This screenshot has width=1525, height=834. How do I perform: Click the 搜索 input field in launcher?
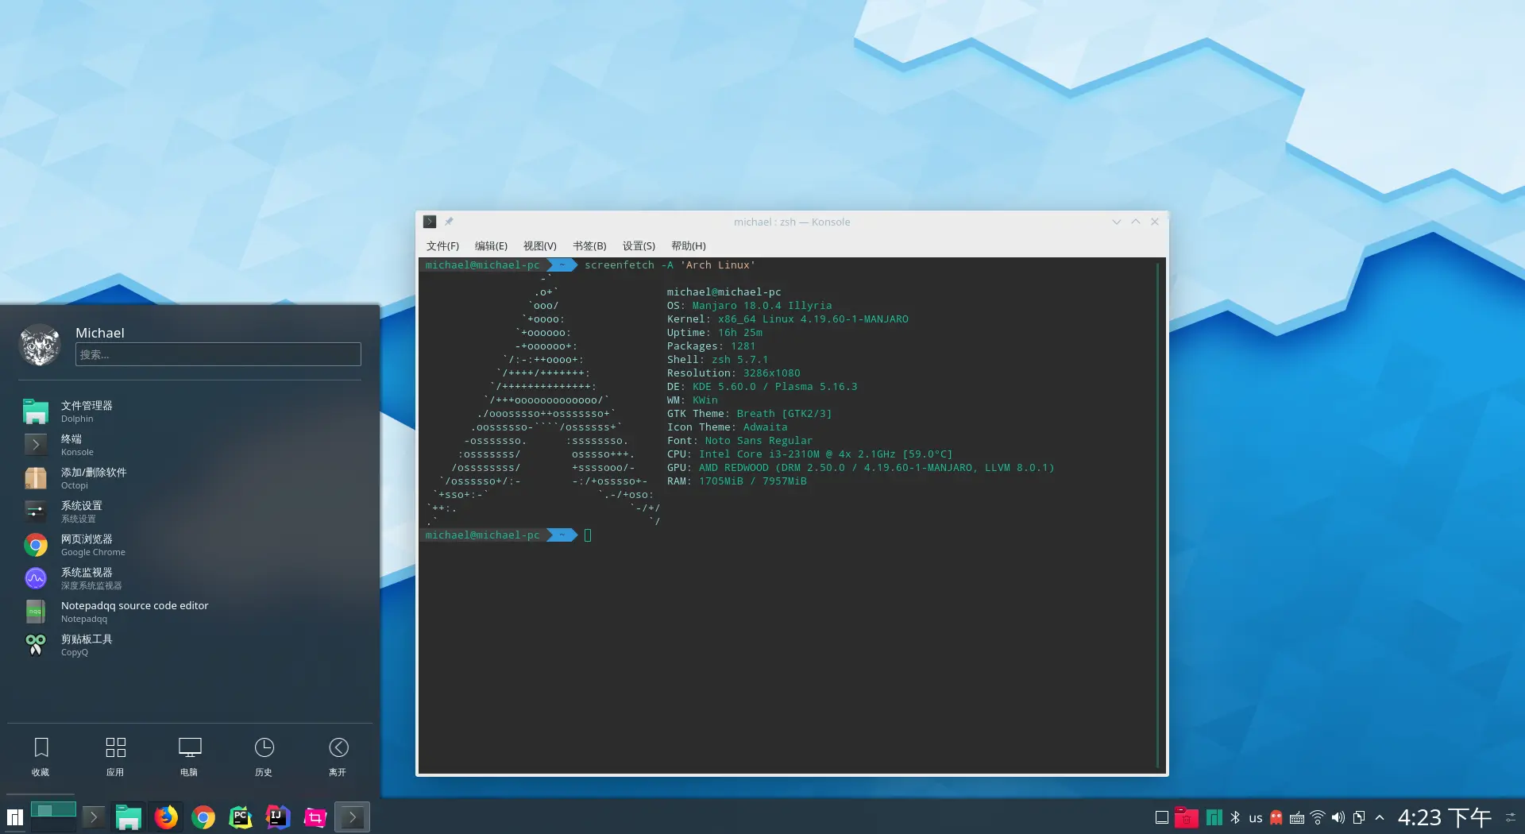pos(218,354)
